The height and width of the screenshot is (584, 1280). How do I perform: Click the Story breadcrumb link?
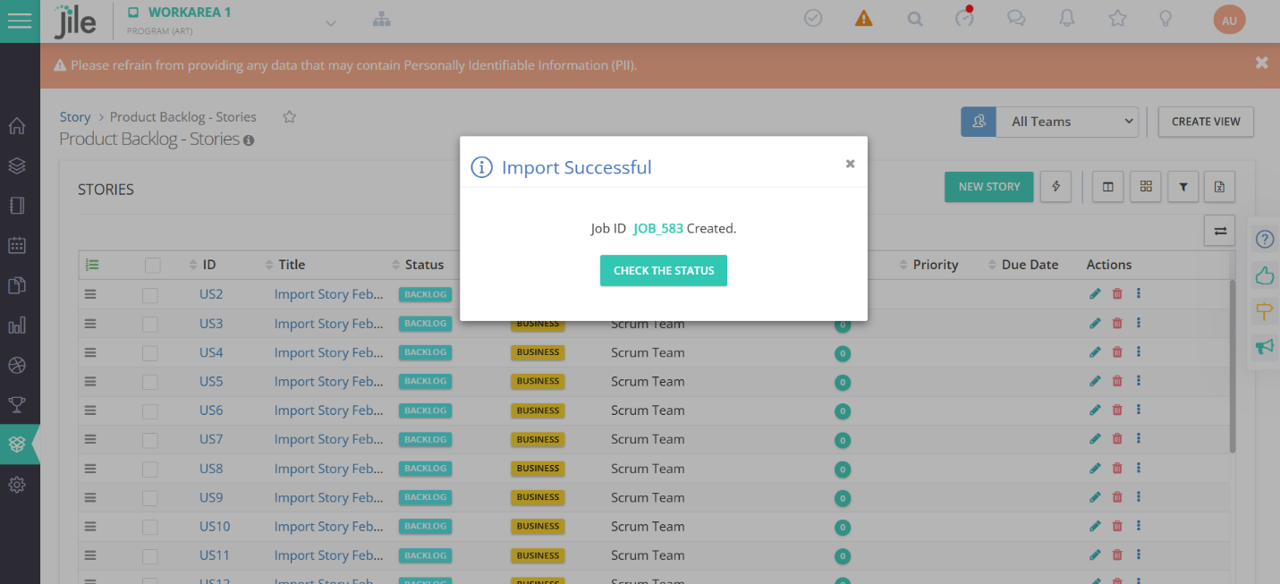pyautogui.click(x=75, y=117)
